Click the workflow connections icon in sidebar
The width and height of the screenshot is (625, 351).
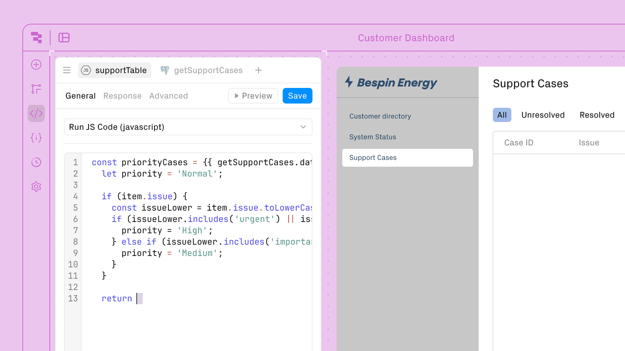pyautogui.click(x=36, y=89)
